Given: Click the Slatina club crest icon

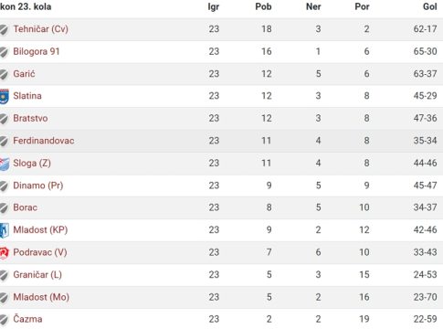Looking at the screenshot, I should point(4,96).
